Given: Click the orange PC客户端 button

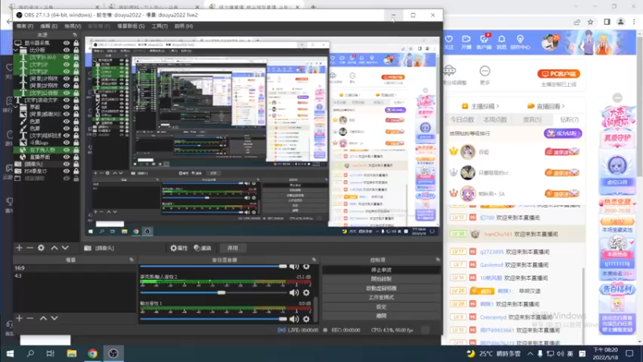Looking at the screenshot, I should coord(559,74).
